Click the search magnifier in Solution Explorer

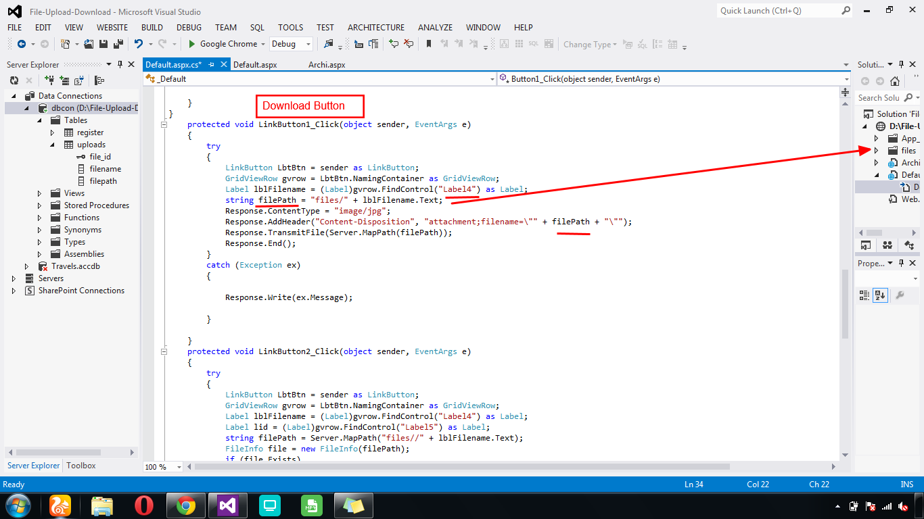pos(908,98)
